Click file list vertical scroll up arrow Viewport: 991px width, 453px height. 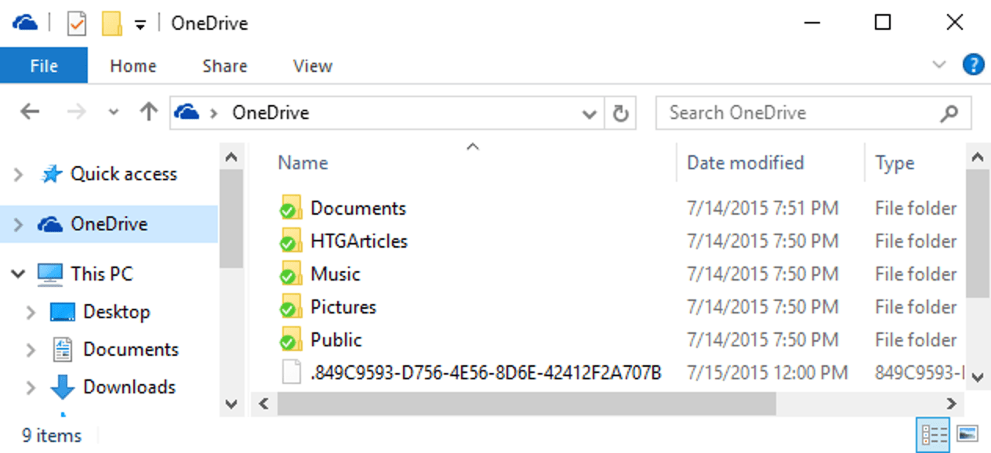tap(977, 158)
